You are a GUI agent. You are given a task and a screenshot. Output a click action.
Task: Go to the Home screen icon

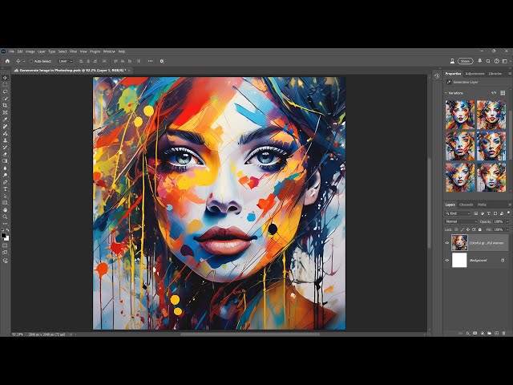tap(7, 61)
